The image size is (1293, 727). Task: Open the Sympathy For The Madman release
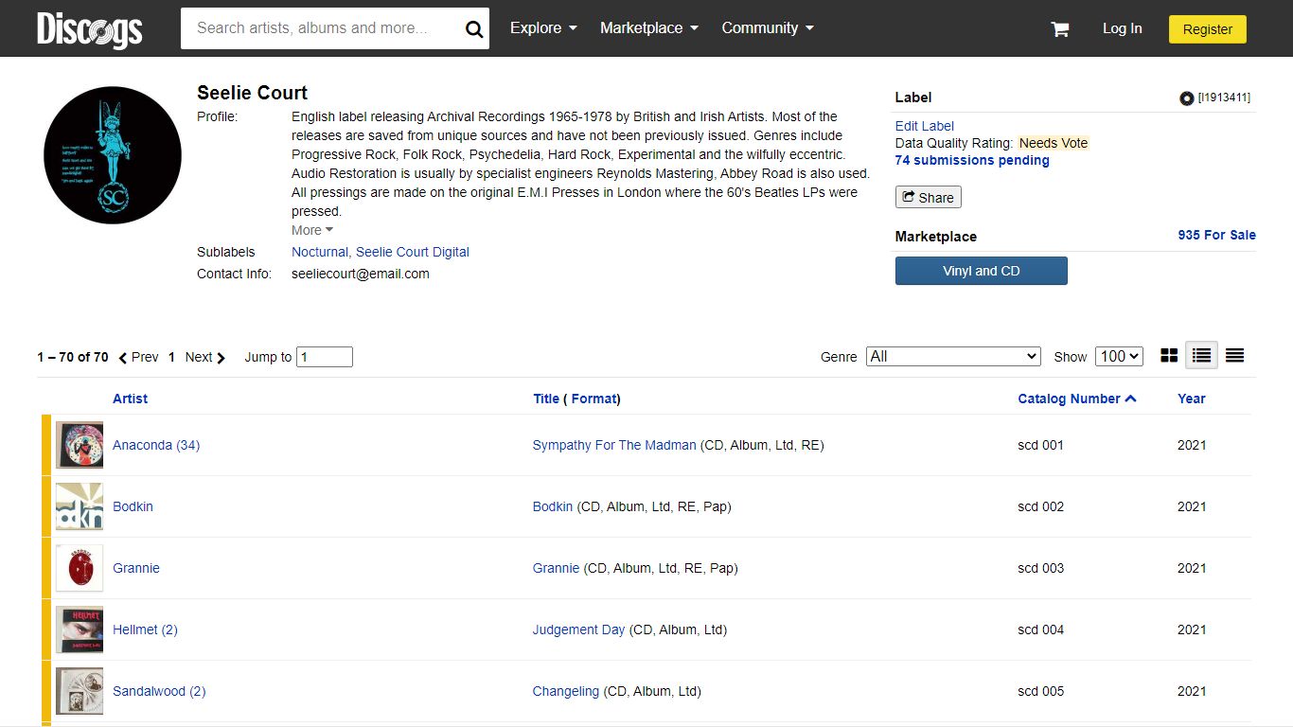pyautogui.click(x=614, y=445)
